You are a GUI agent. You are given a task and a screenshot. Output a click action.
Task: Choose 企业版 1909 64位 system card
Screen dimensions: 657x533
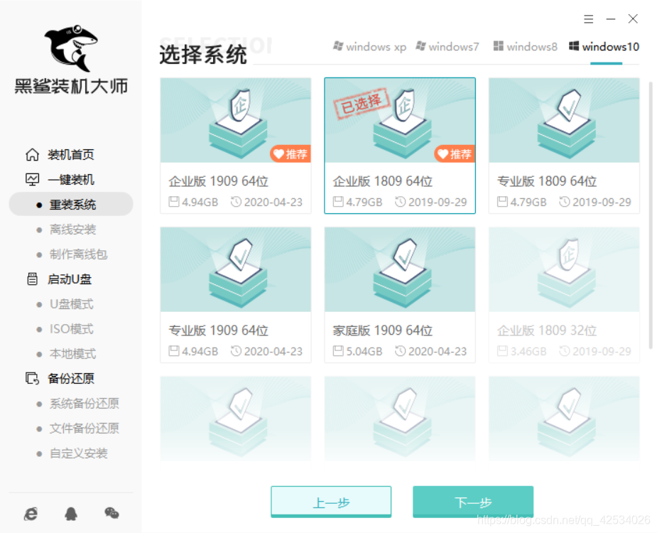236,146
